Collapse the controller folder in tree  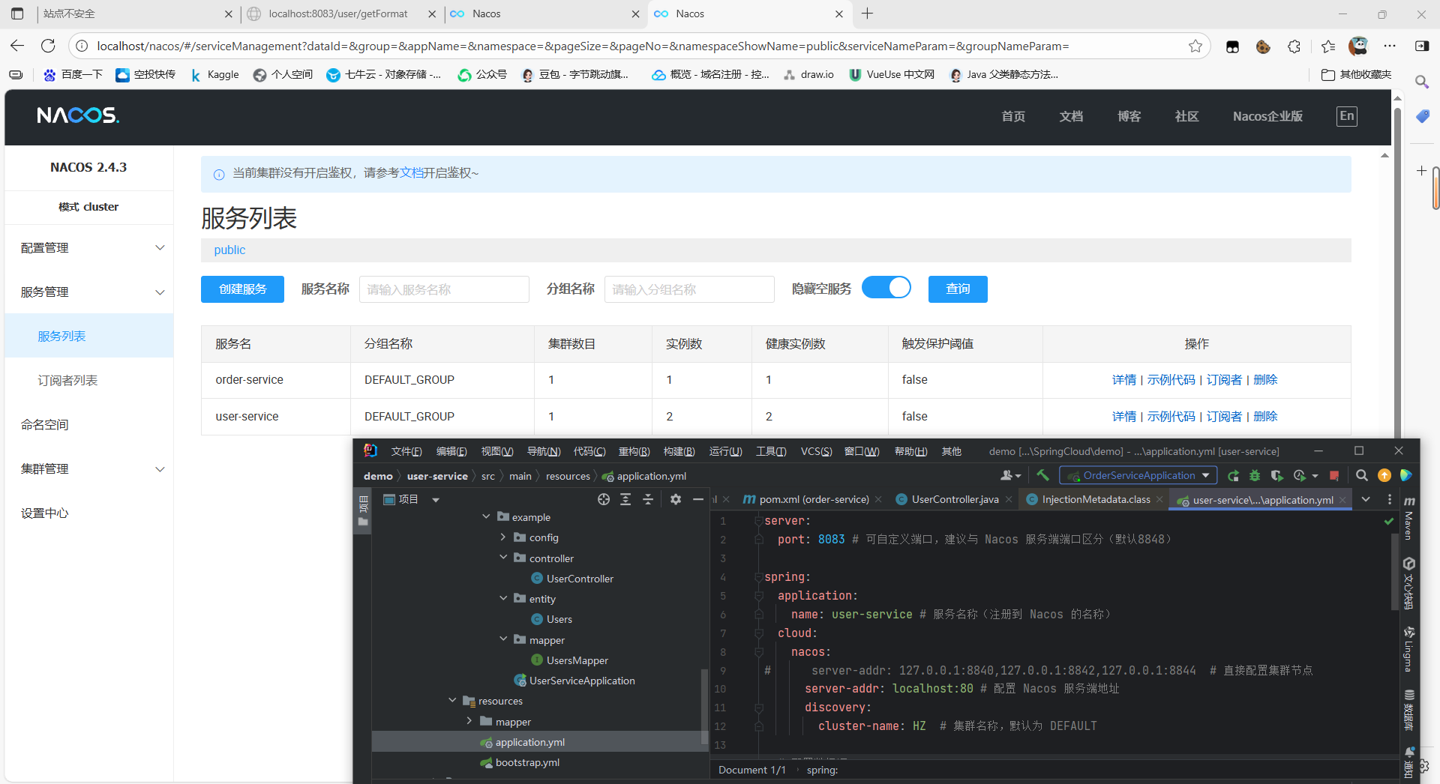(x=503, y=558)
